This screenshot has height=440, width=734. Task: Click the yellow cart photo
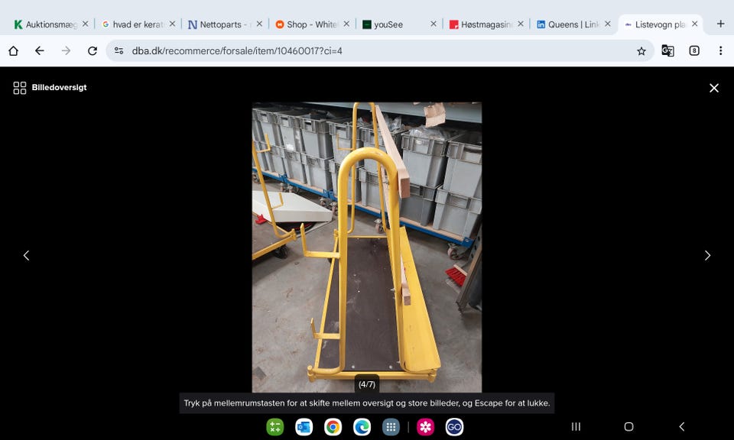coord(366,247)
